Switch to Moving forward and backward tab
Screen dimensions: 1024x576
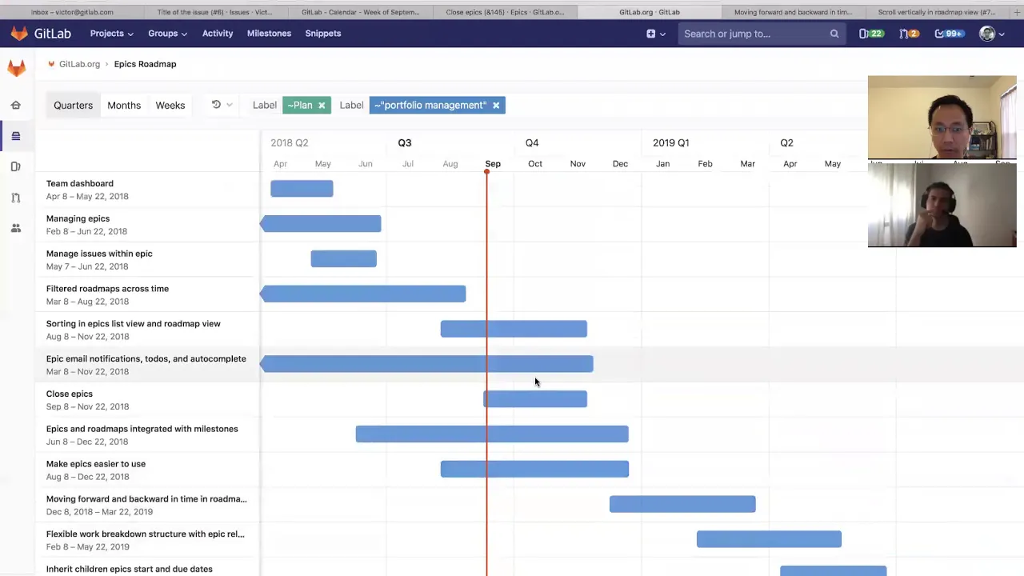(x=793, y=12)
